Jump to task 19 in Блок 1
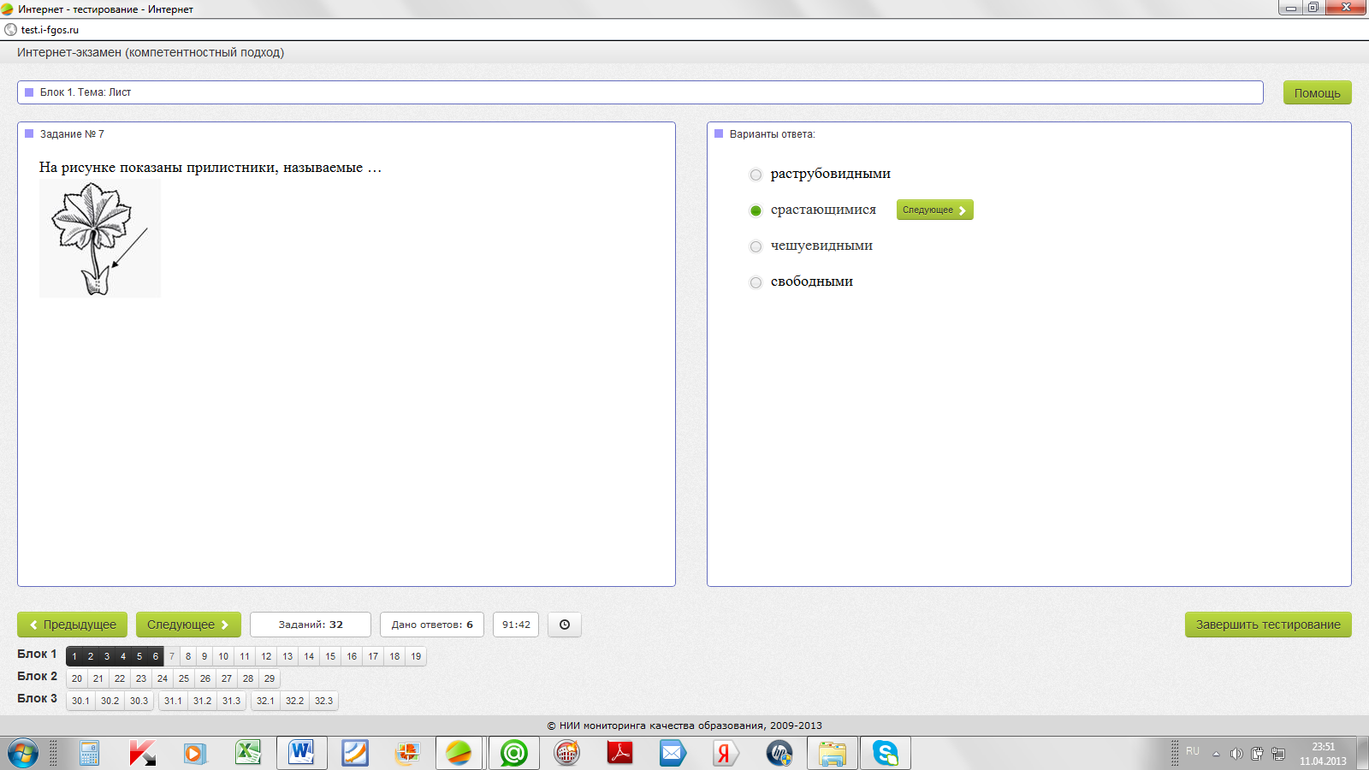The height and width of the screenshot is (770, 1369). 416,656
